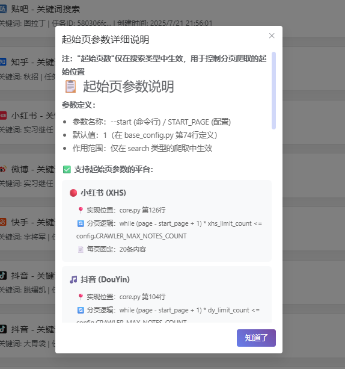The width and height of the screenshot is (345, 369).
Task: Click the 关键词: 脱缰凯 text in background
Action: [x=23, y=290]
